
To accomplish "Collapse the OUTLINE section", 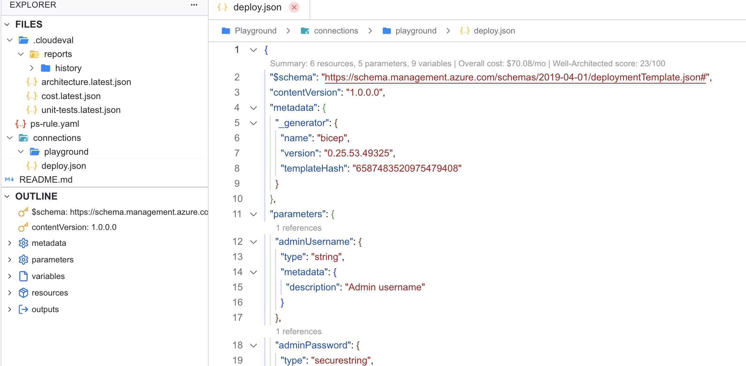I will (7, 196).
